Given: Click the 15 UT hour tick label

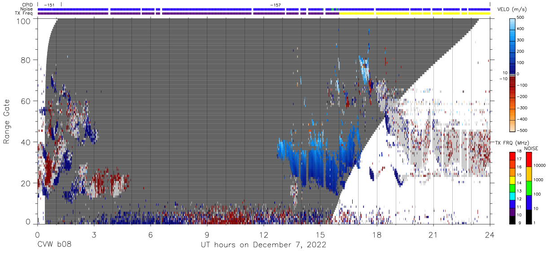Looking at the screenshot, I should 320,234.
